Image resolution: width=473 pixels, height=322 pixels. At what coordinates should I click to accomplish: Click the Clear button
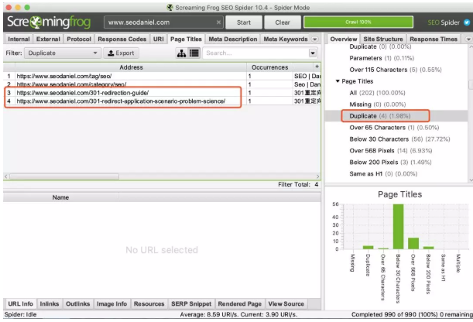[283, 22]
